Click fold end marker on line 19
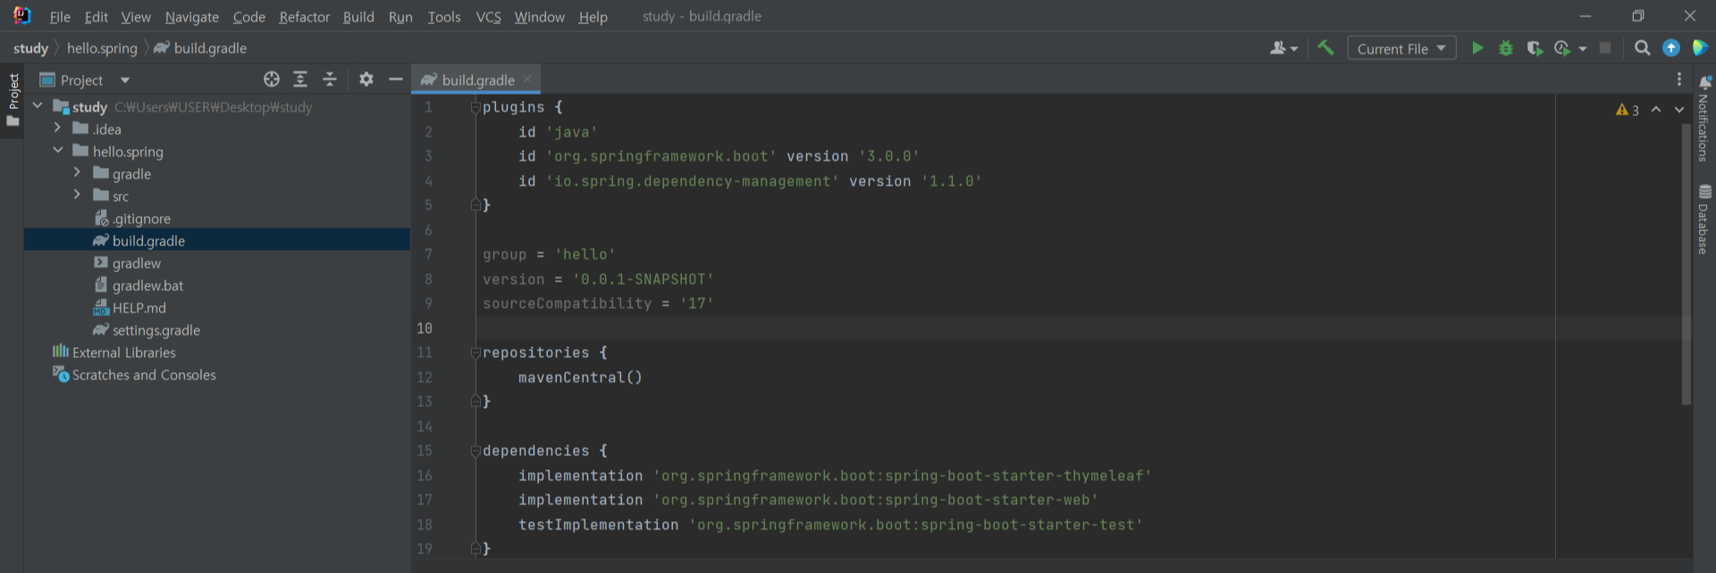This screenshot has width=1716, height=573. [475, 549]
